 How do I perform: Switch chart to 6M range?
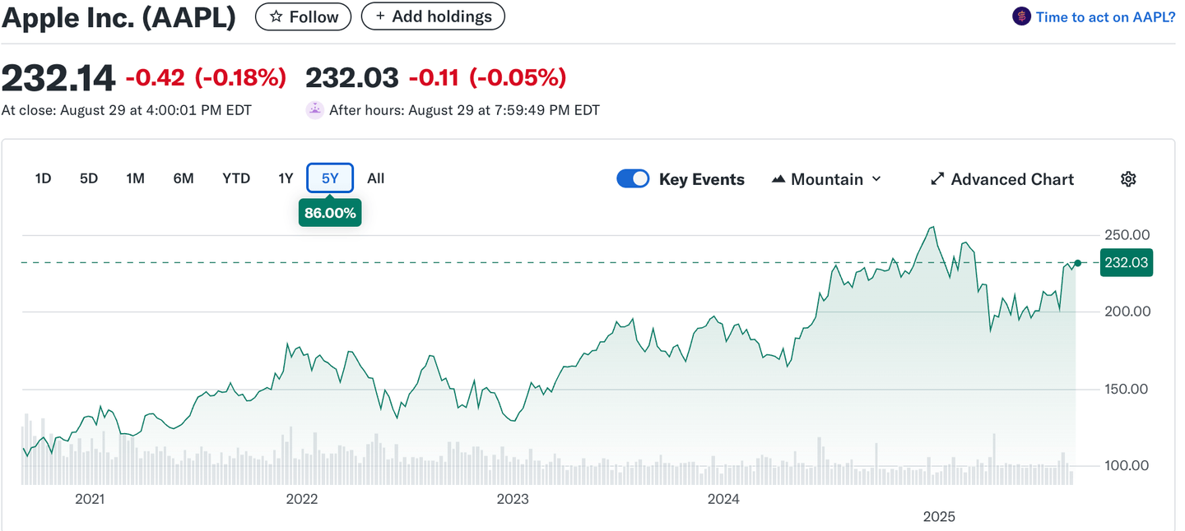184,178
